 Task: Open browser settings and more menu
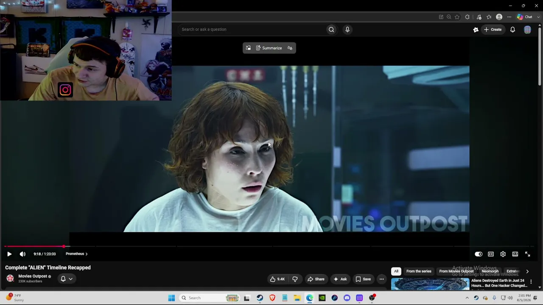coord(509,17)
